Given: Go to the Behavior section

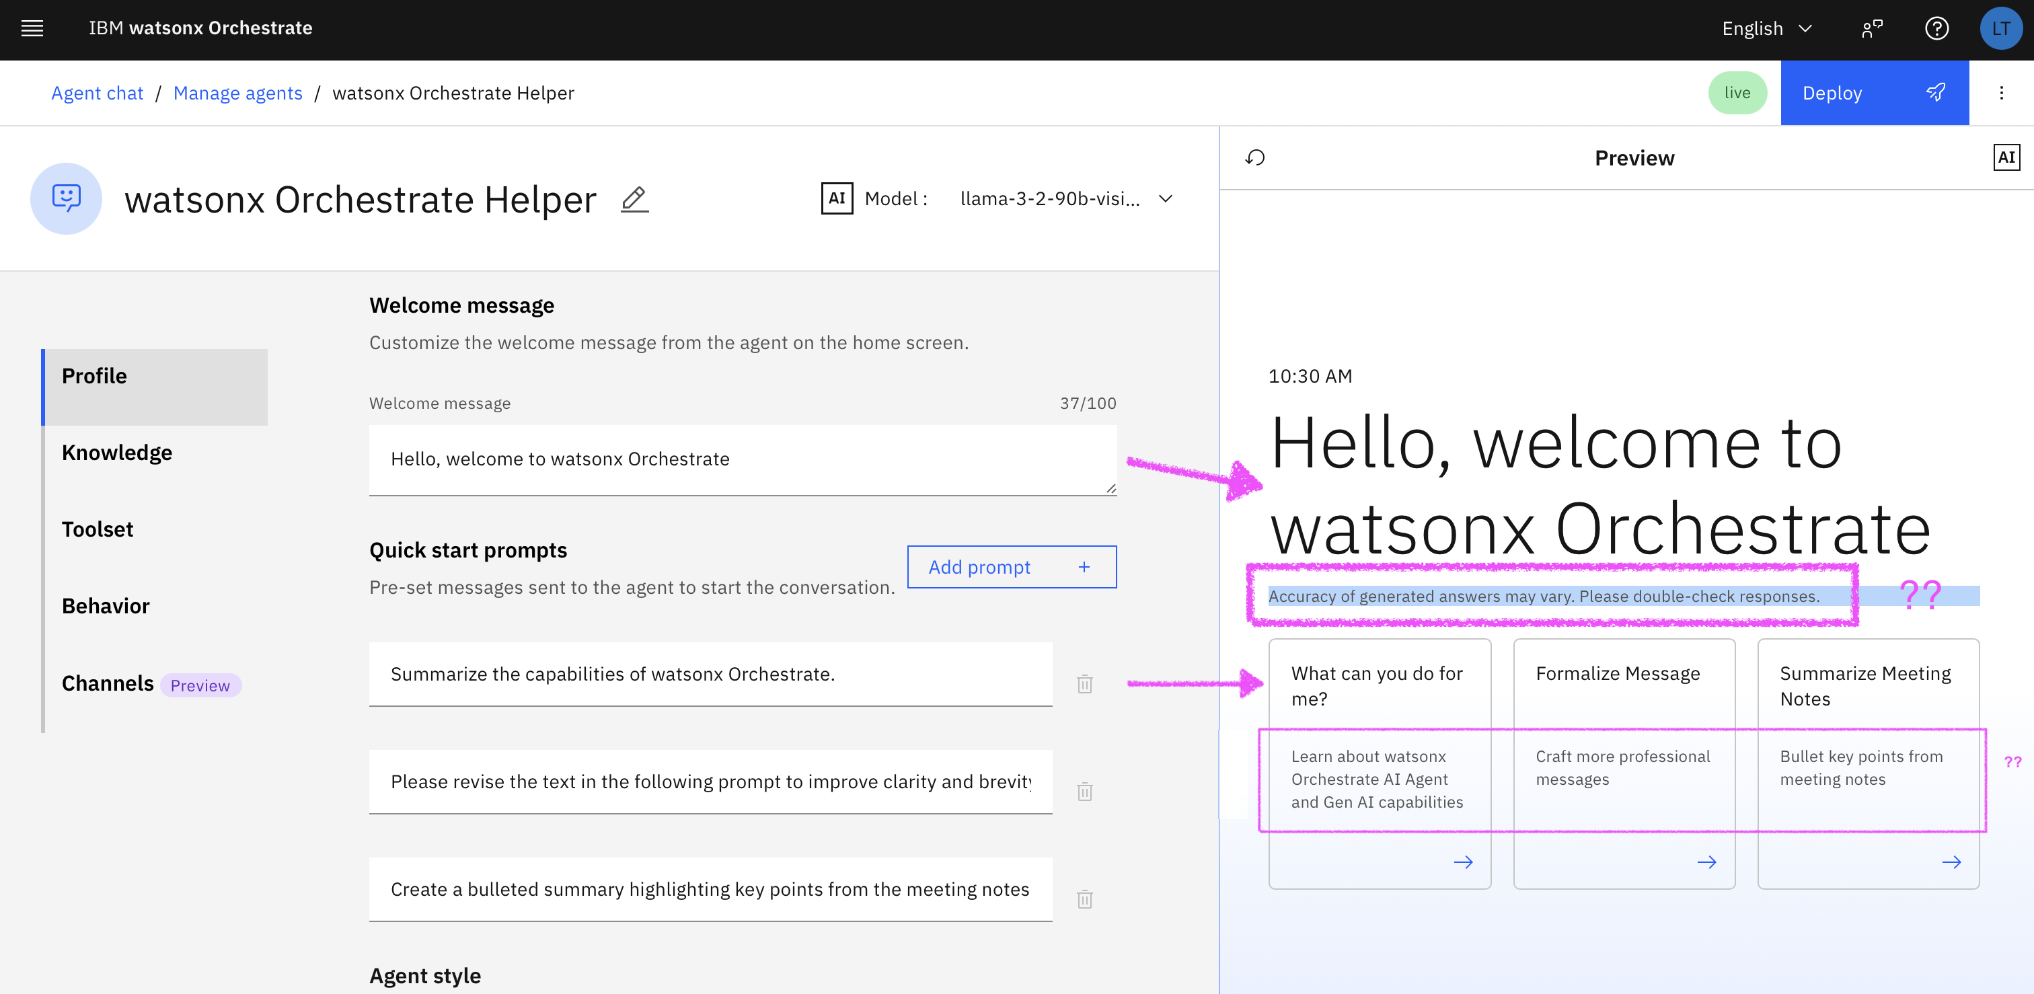Looking at the screenshot, I should [x=106, y=607].
